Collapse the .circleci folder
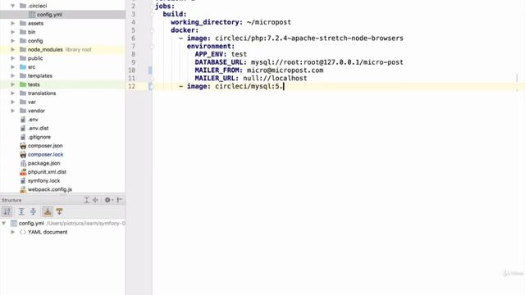The height and width of the screenshot is (295, 525). [x=13, y=6]
